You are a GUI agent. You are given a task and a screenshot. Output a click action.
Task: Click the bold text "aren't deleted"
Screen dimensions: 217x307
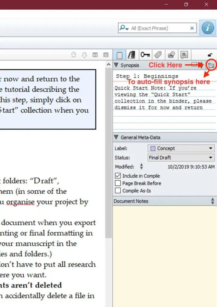(36, 285)
